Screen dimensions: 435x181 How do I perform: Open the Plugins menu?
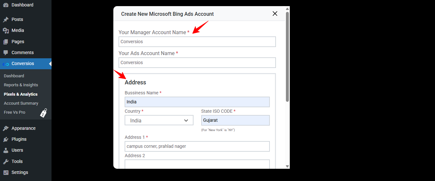click(26, 139)
